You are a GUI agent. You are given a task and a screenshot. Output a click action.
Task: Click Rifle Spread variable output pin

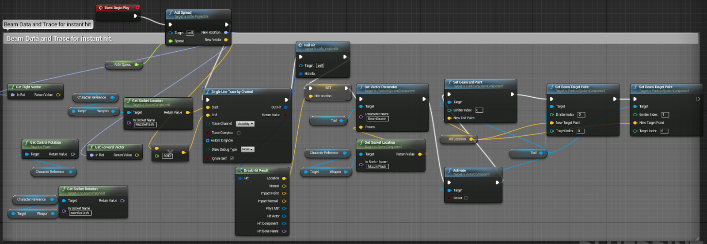point(136,65)
